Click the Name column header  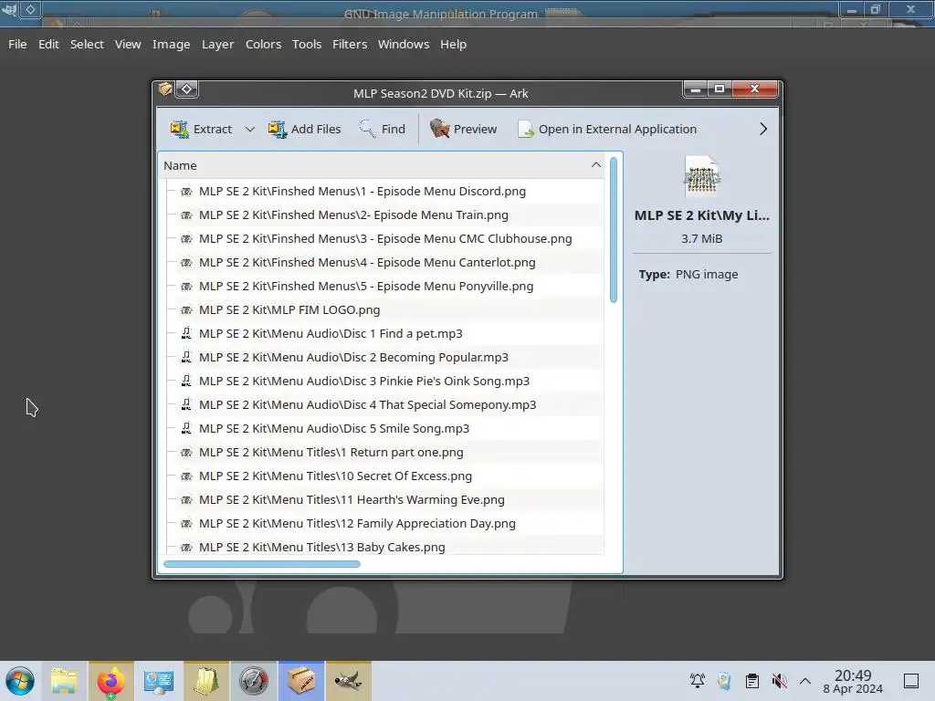point(382,165)
